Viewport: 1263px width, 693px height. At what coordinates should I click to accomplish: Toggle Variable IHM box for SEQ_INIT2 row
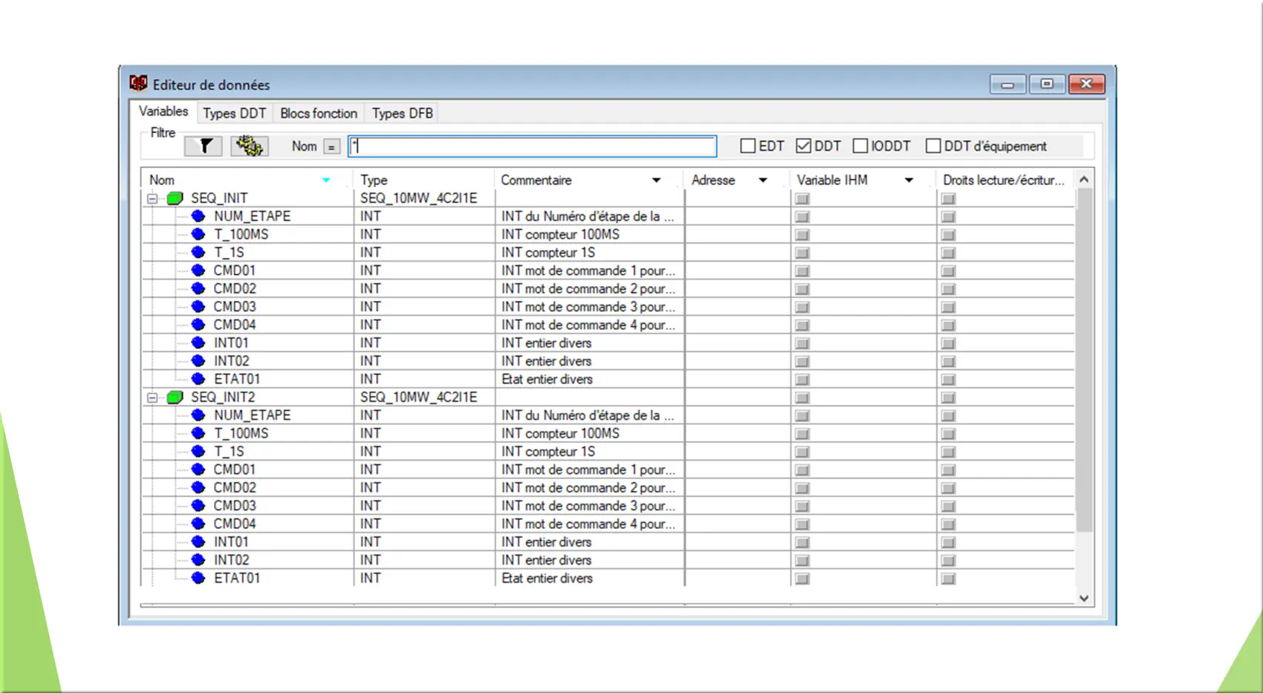tap(802, 398)
